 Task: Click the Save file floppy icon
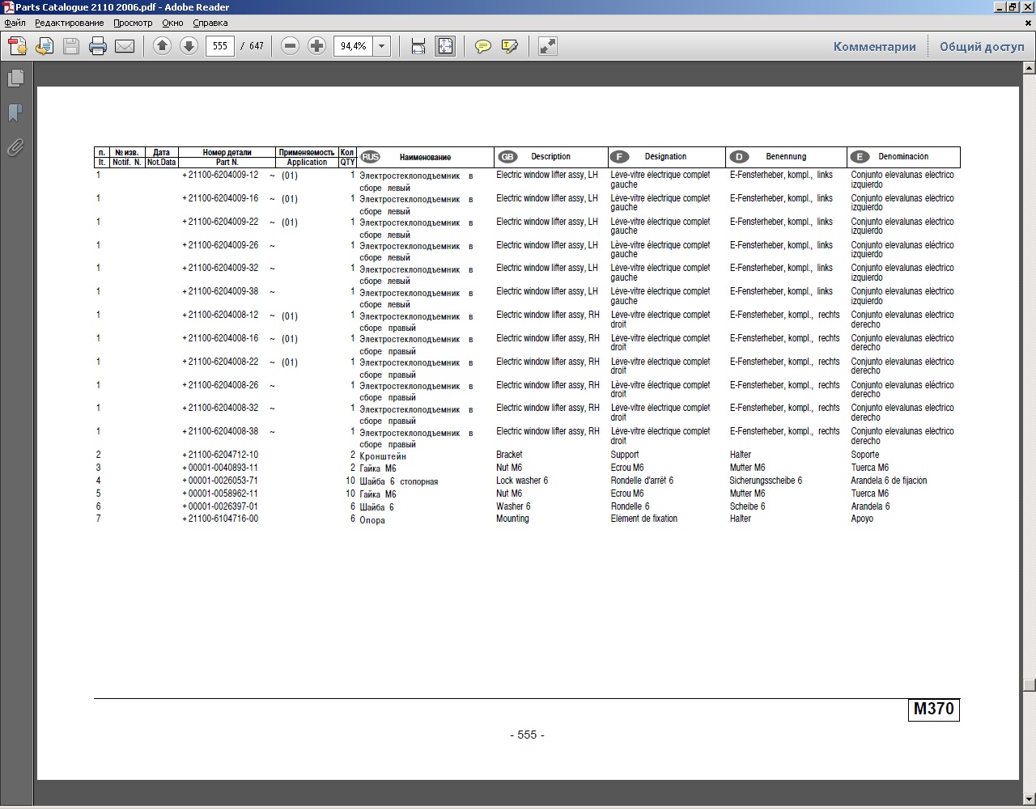click(71, 46)
